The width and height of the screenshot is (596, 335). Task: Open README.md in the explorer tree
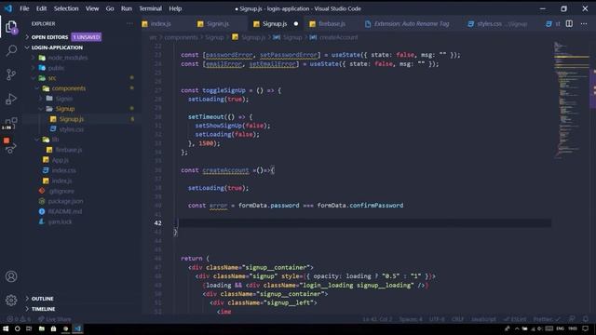point(64,211)
